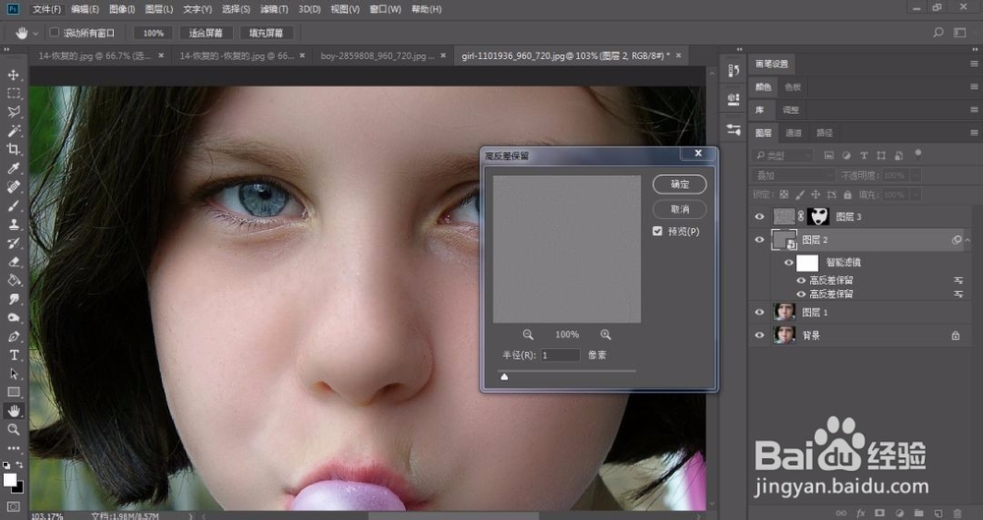Open 类型 layer filter dropdown

pos(781,155)
